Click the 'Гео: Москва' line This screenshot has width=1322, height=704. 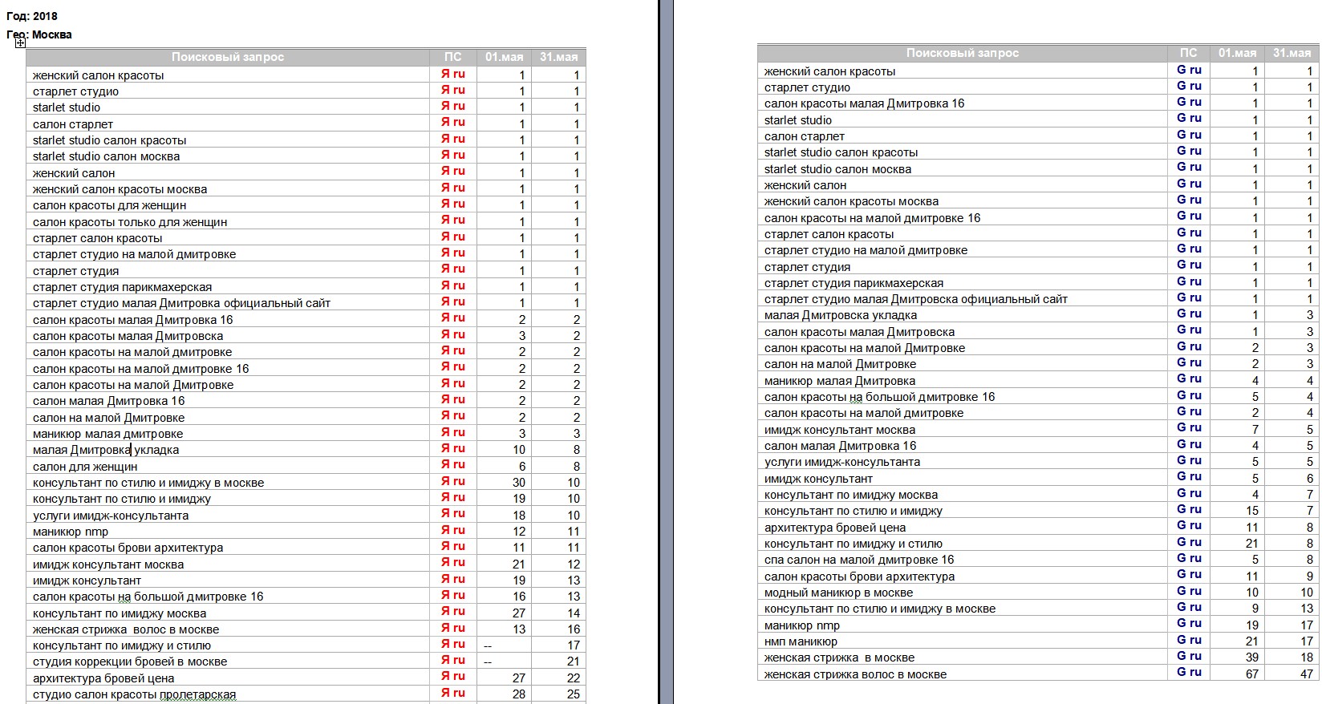(39, 34)
